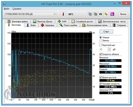133x107 pixels.
Task: Click the access time value 17.4 ms
Action: click(x=110, y=80)
